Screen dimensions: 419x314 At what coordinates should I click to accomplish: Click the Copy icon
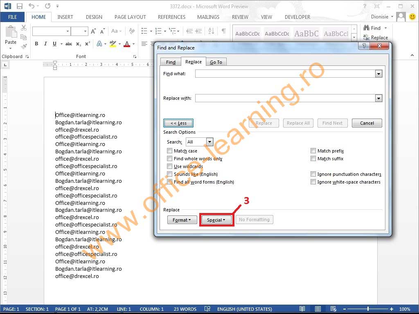coord(23,37)
